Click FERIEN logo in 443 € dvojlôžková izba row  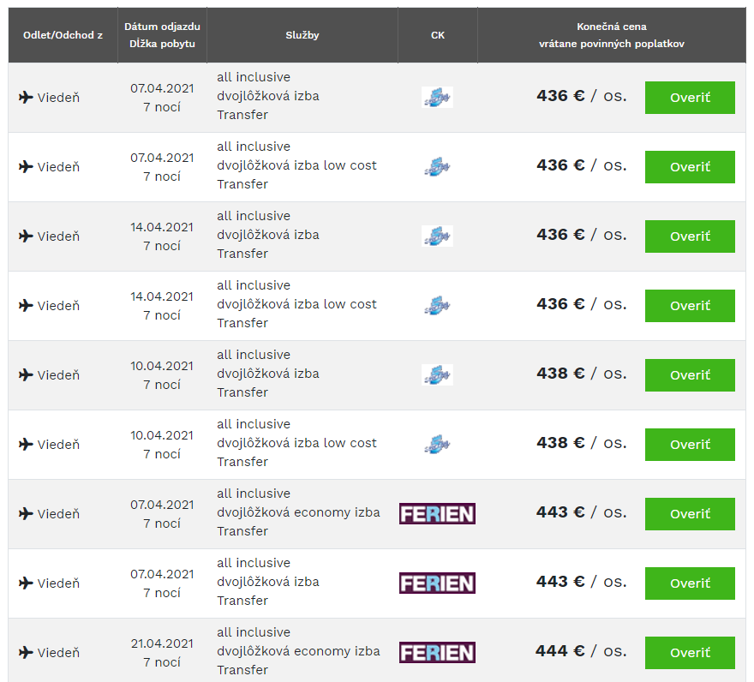click(437, 583)
